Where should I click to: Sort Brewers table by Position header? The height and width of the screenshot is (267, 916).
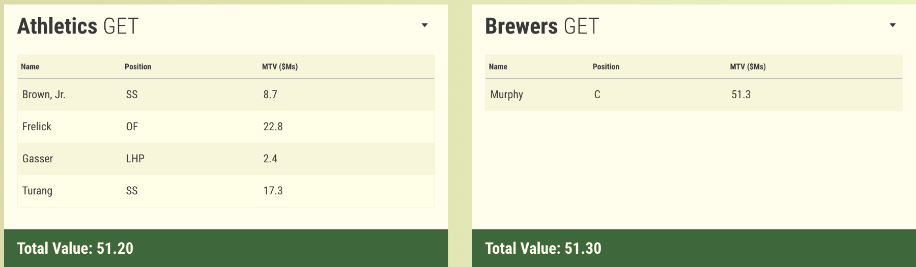(x=606, y=67)
